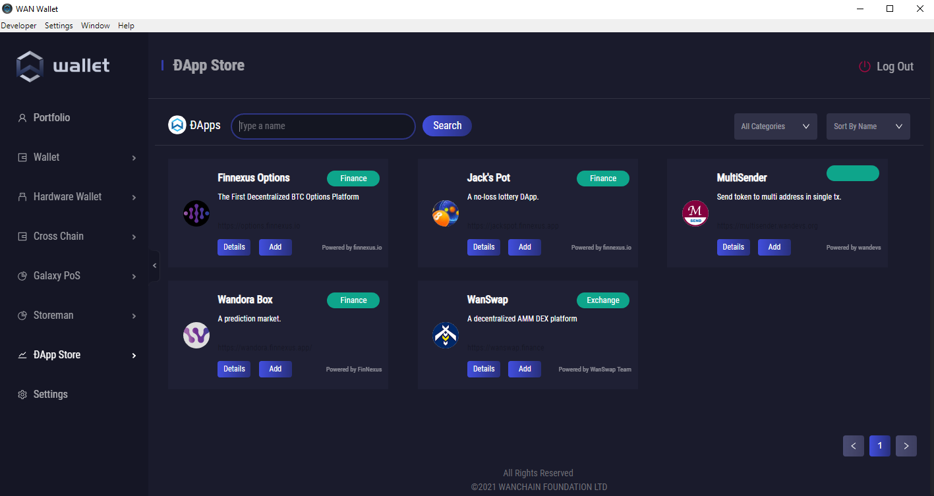This screenshot has height=496, width=934.
Task: Click 'Powered by wandevs' text
Action: click(x=854, y=248)
